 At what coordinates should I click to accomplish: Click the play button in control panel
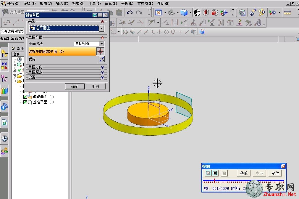pyautogui.click(x=208, y=173)
